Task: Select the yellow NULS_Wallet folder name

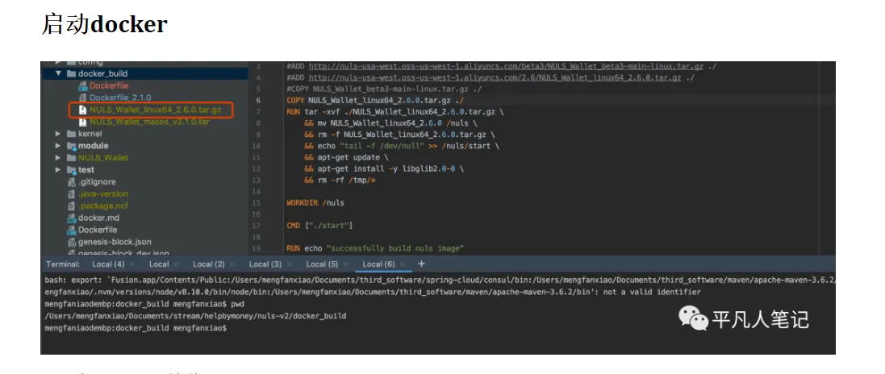Action: 102,158
